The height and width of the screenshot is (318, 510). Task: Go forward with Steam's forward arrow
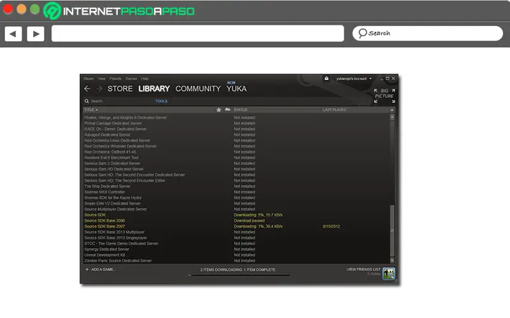[x=99, y=88]
